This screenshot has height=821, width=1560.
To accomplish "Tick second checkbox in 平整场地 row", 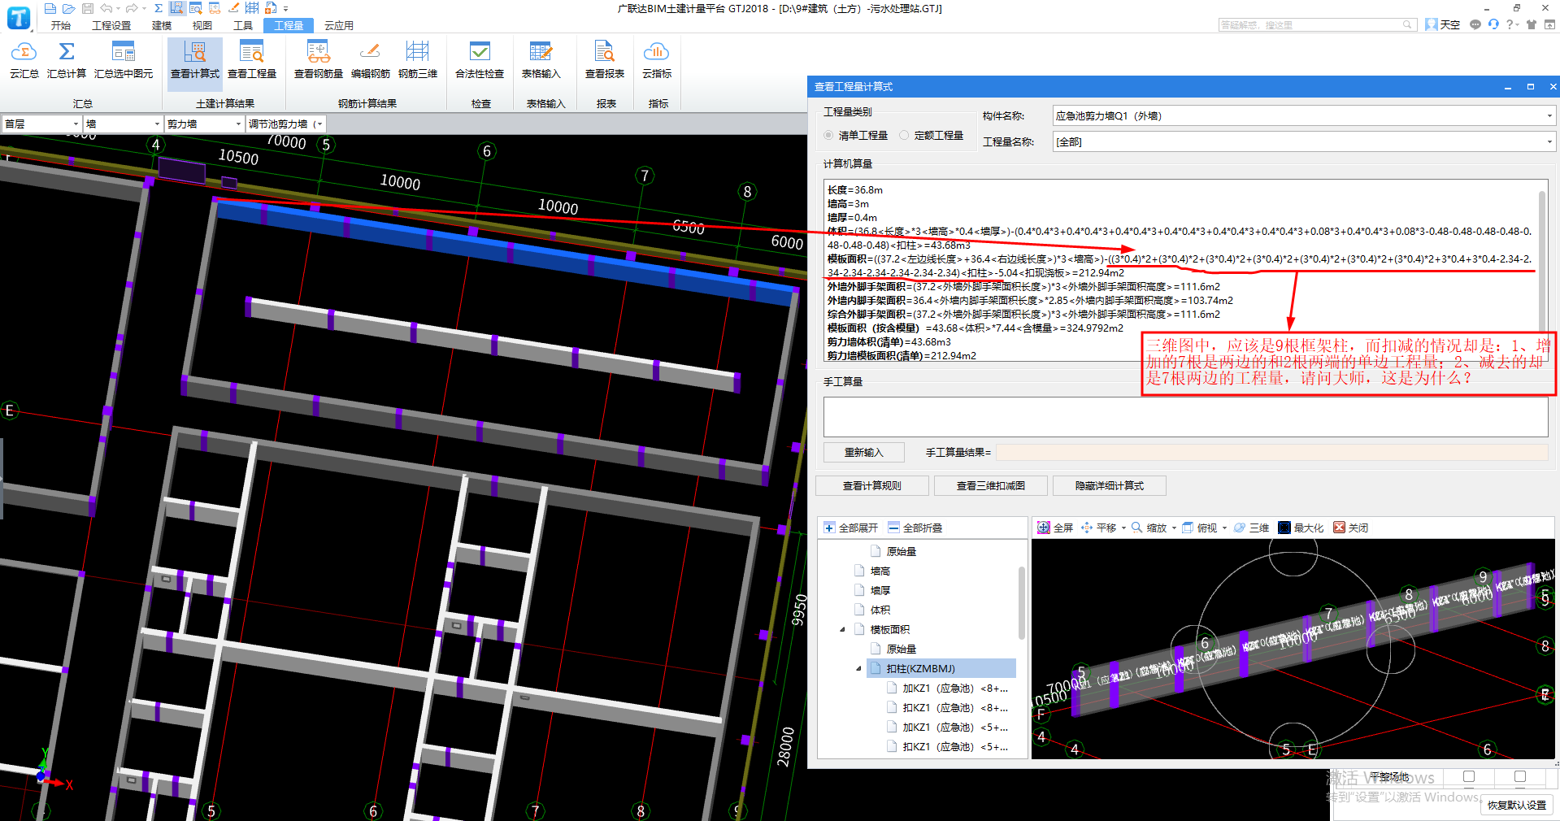I will [x=1520, y=776].
